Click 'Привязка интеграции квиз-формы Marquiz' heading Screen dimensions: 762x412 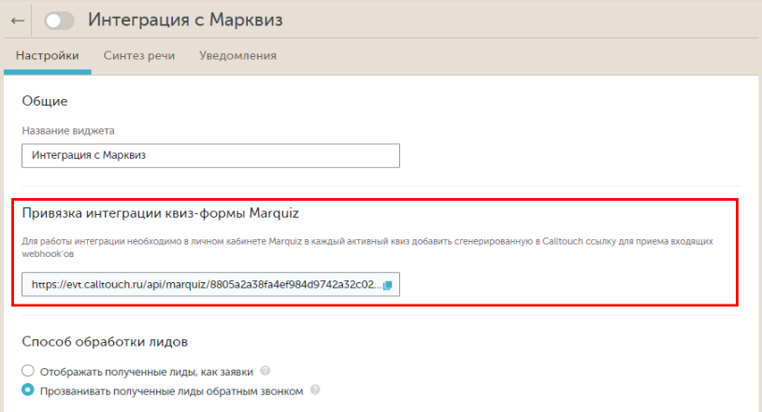click(159, 213)
